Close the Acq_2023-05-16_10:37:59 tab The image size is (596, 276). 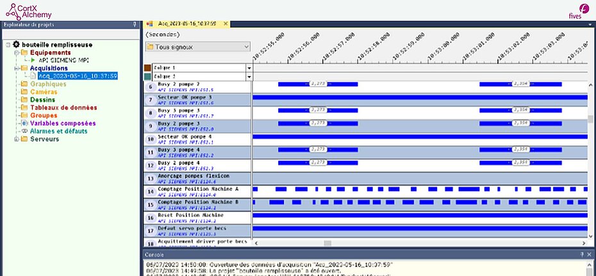pos(226,24)
